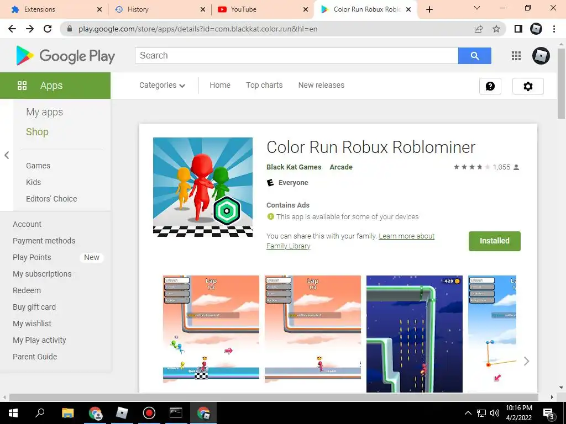
Task: Open the settings gear button
Action: pos(528,86)
